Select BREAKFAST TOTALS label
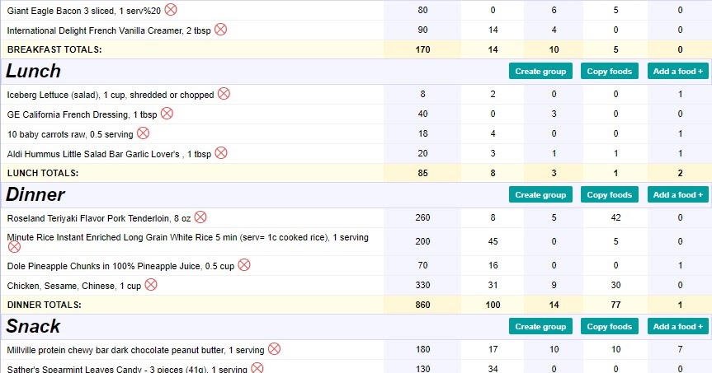Viewport: 712px width, 373px height. [x=54, y=49]
